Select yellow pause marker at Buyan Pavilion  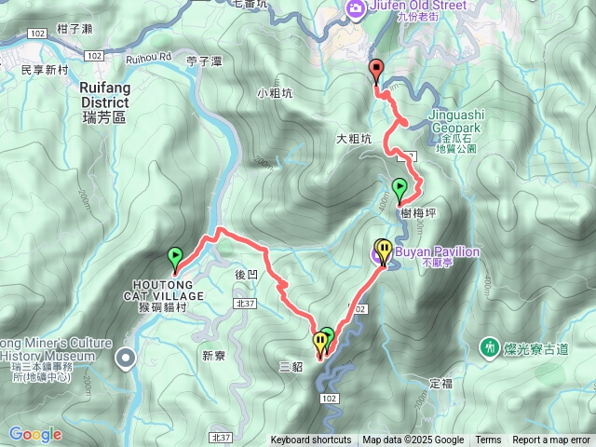click(384, 252)
